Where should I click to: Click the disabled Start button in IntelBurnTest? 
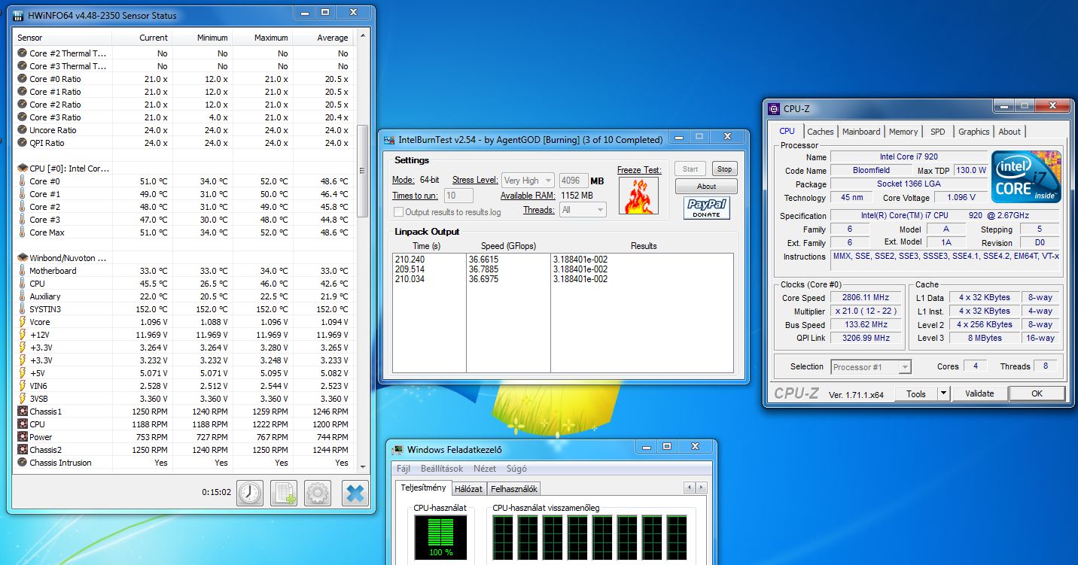690,169
